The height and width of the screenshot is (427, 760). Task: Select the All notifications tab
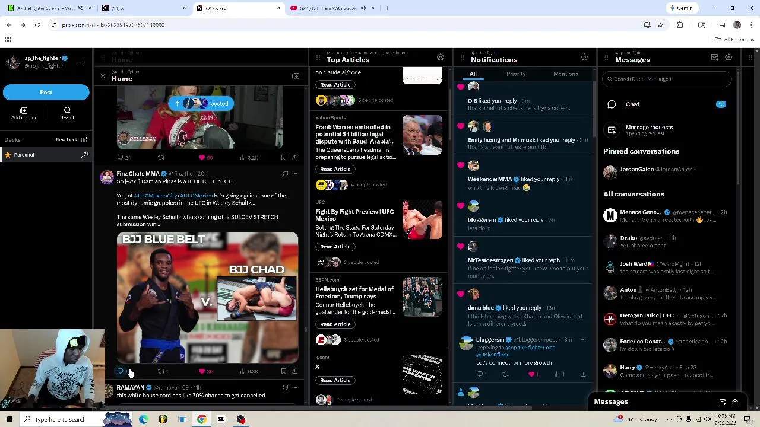click(473, 74)
